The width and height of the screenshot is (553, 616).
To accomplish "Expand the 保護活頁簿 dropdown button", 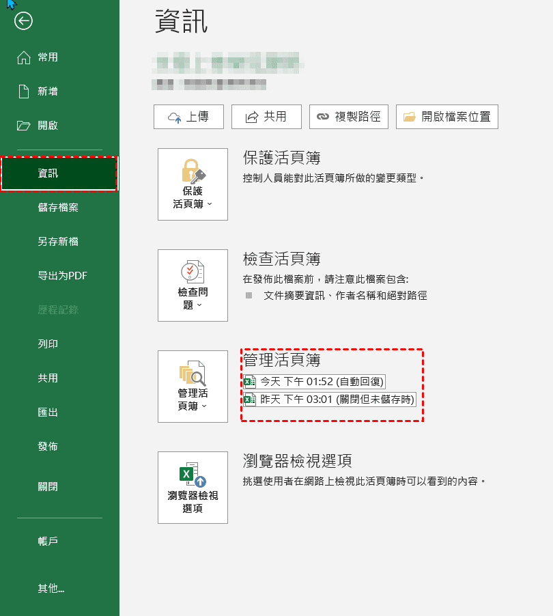I will click(x=193, y=184).
